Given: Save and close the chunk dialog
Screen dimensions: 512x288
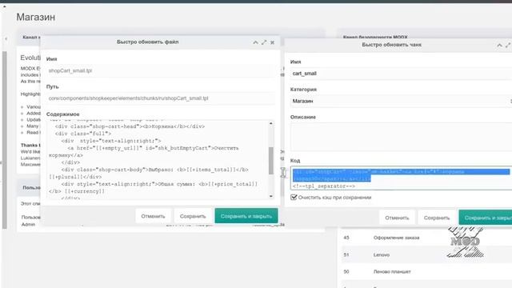Looking at the screenshot, I should [486, 218].
